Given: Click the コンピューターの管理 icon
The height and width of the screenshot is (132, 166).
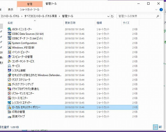Looking at the screenshot, I should (9, 57).
